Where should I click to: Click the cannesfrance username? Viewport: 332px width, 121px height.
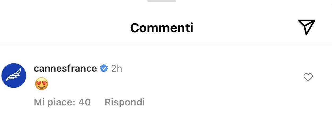(x=65, y=68)
